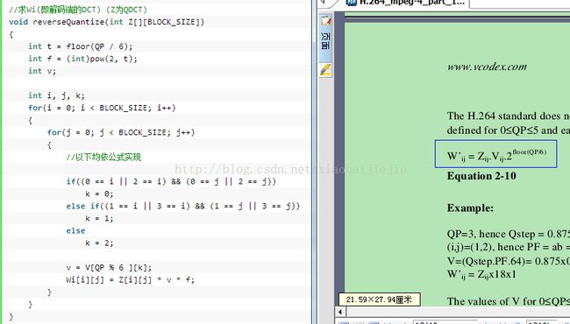Click the '//以下均依公式实现' comment line
Image resolution: width=570 pixels, height=324 pixels.
[103, 157]
